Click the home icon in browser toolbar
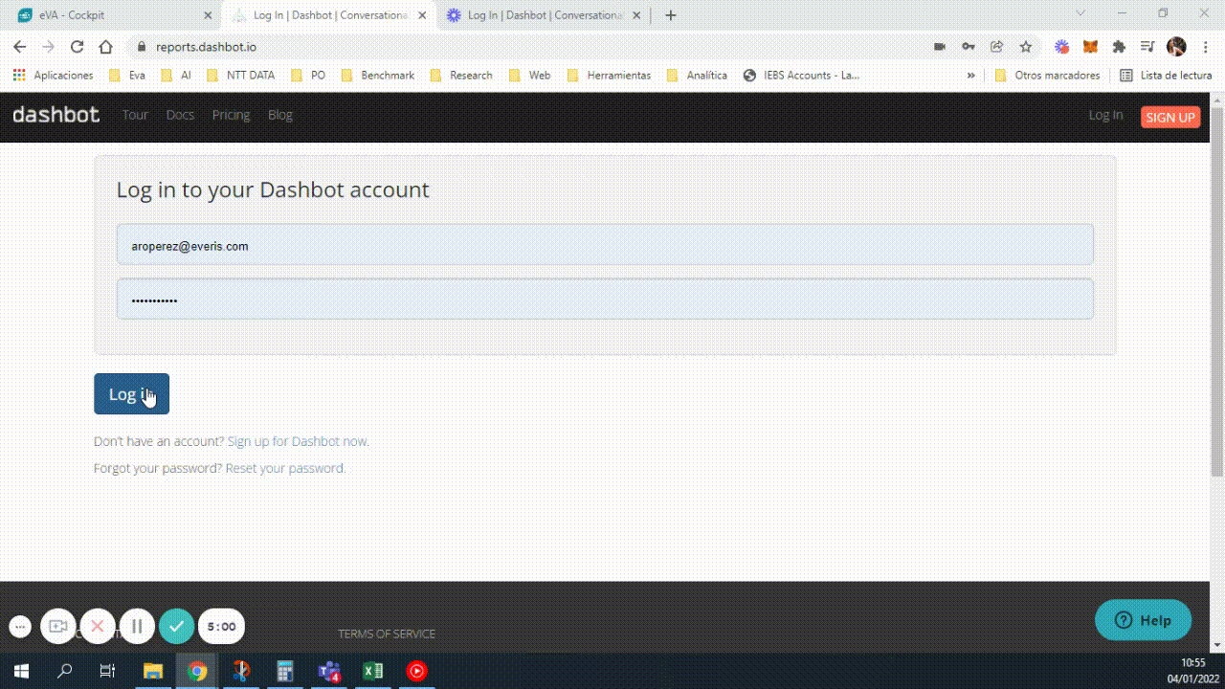 [106, 47]
